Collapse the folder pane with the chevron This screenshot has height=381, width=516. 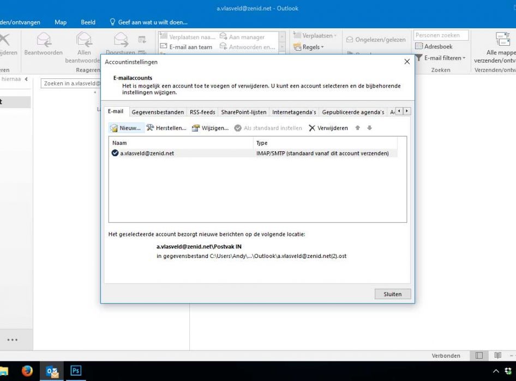pos(26,79)
